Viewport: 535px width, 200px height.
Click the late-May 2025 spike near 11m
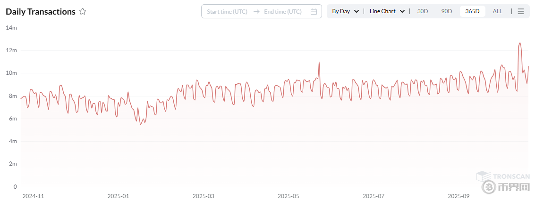319,62
